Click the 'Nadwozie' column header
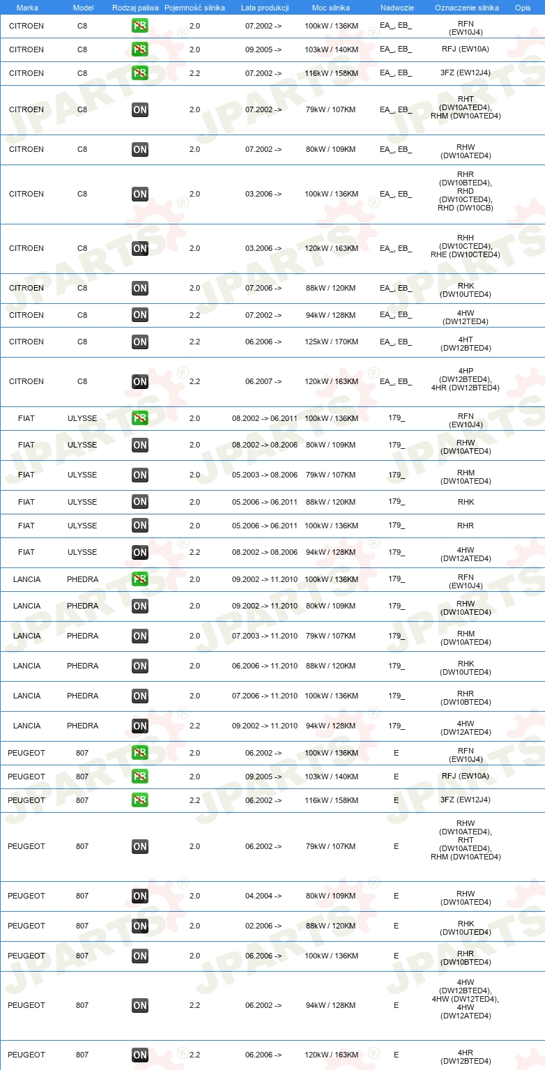This screenshot has width=545, height=1070. click(x=397, y=8)
